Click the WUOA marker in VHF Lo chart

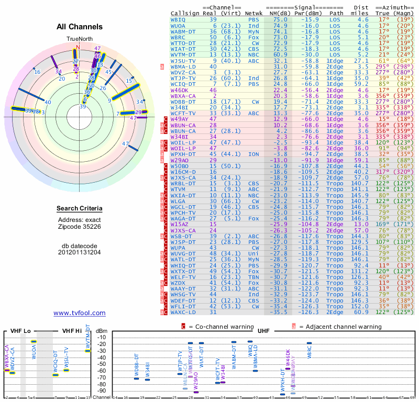coord(34,341)
